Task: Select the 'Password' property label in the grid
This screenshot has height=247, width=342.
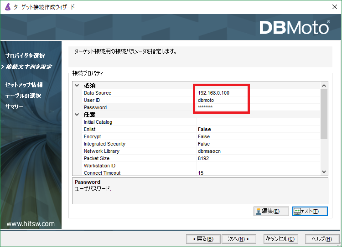Action: tap(95, 107)
